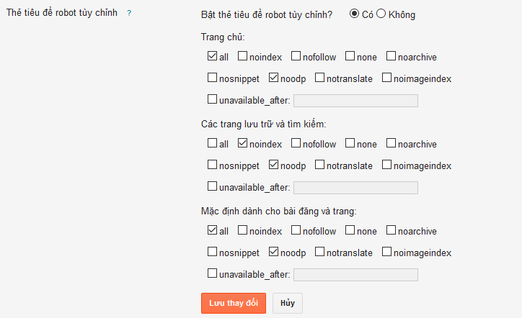
Task: Focus the posts and pages unavailable_after field
Action: point(355,275)
